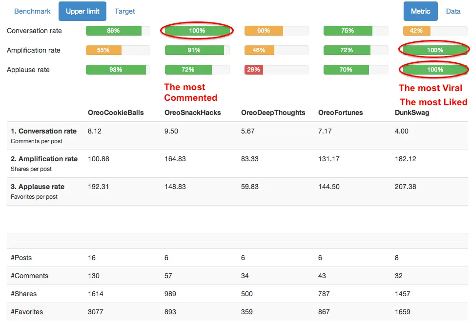Switch to the Data view
470x324 pixels.
(x=453, y=11)
